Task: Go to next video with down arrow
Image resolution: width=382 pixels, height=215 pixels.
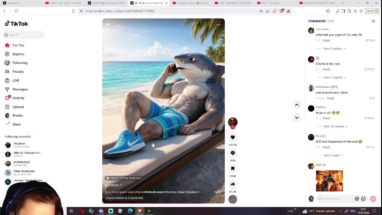Action: pyautogui.click(x=297, y=118)
